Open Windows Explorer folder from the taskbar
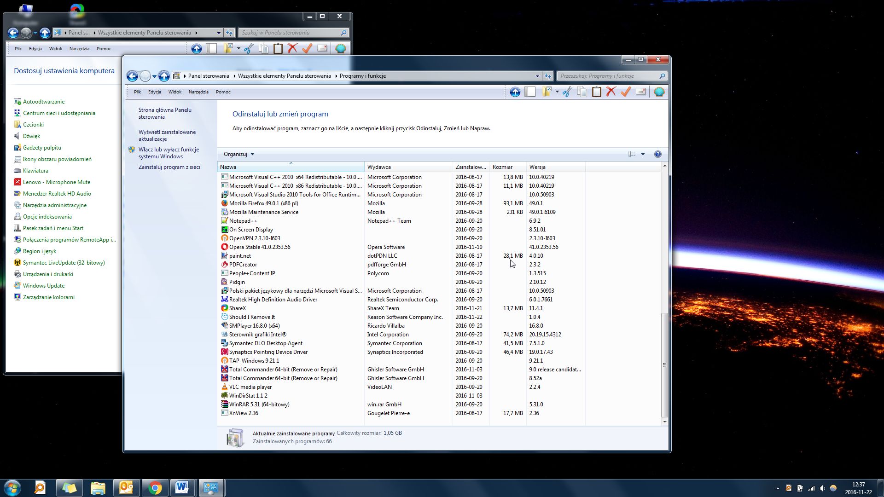 [98, 488]
